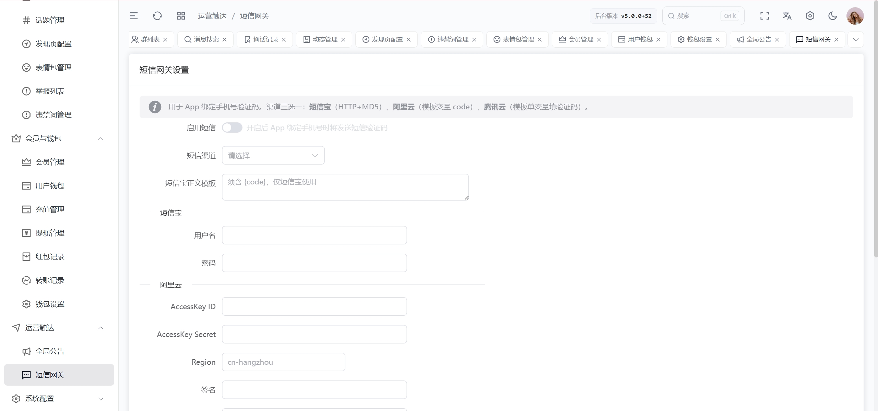Click the 阿里云 签名 input field
878x411 pixels.
tap(315, 390)
